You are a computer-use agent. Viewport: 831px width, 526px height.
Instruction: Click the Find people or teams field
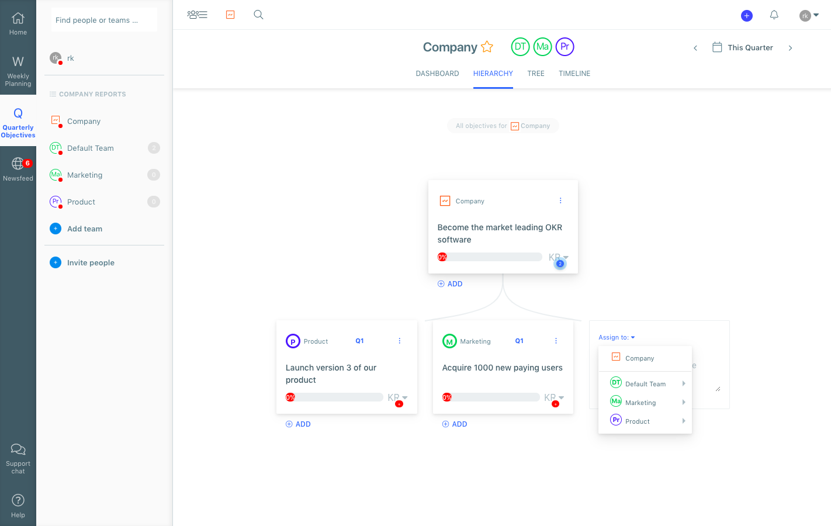pyautogui.click(x=104, y=20)
